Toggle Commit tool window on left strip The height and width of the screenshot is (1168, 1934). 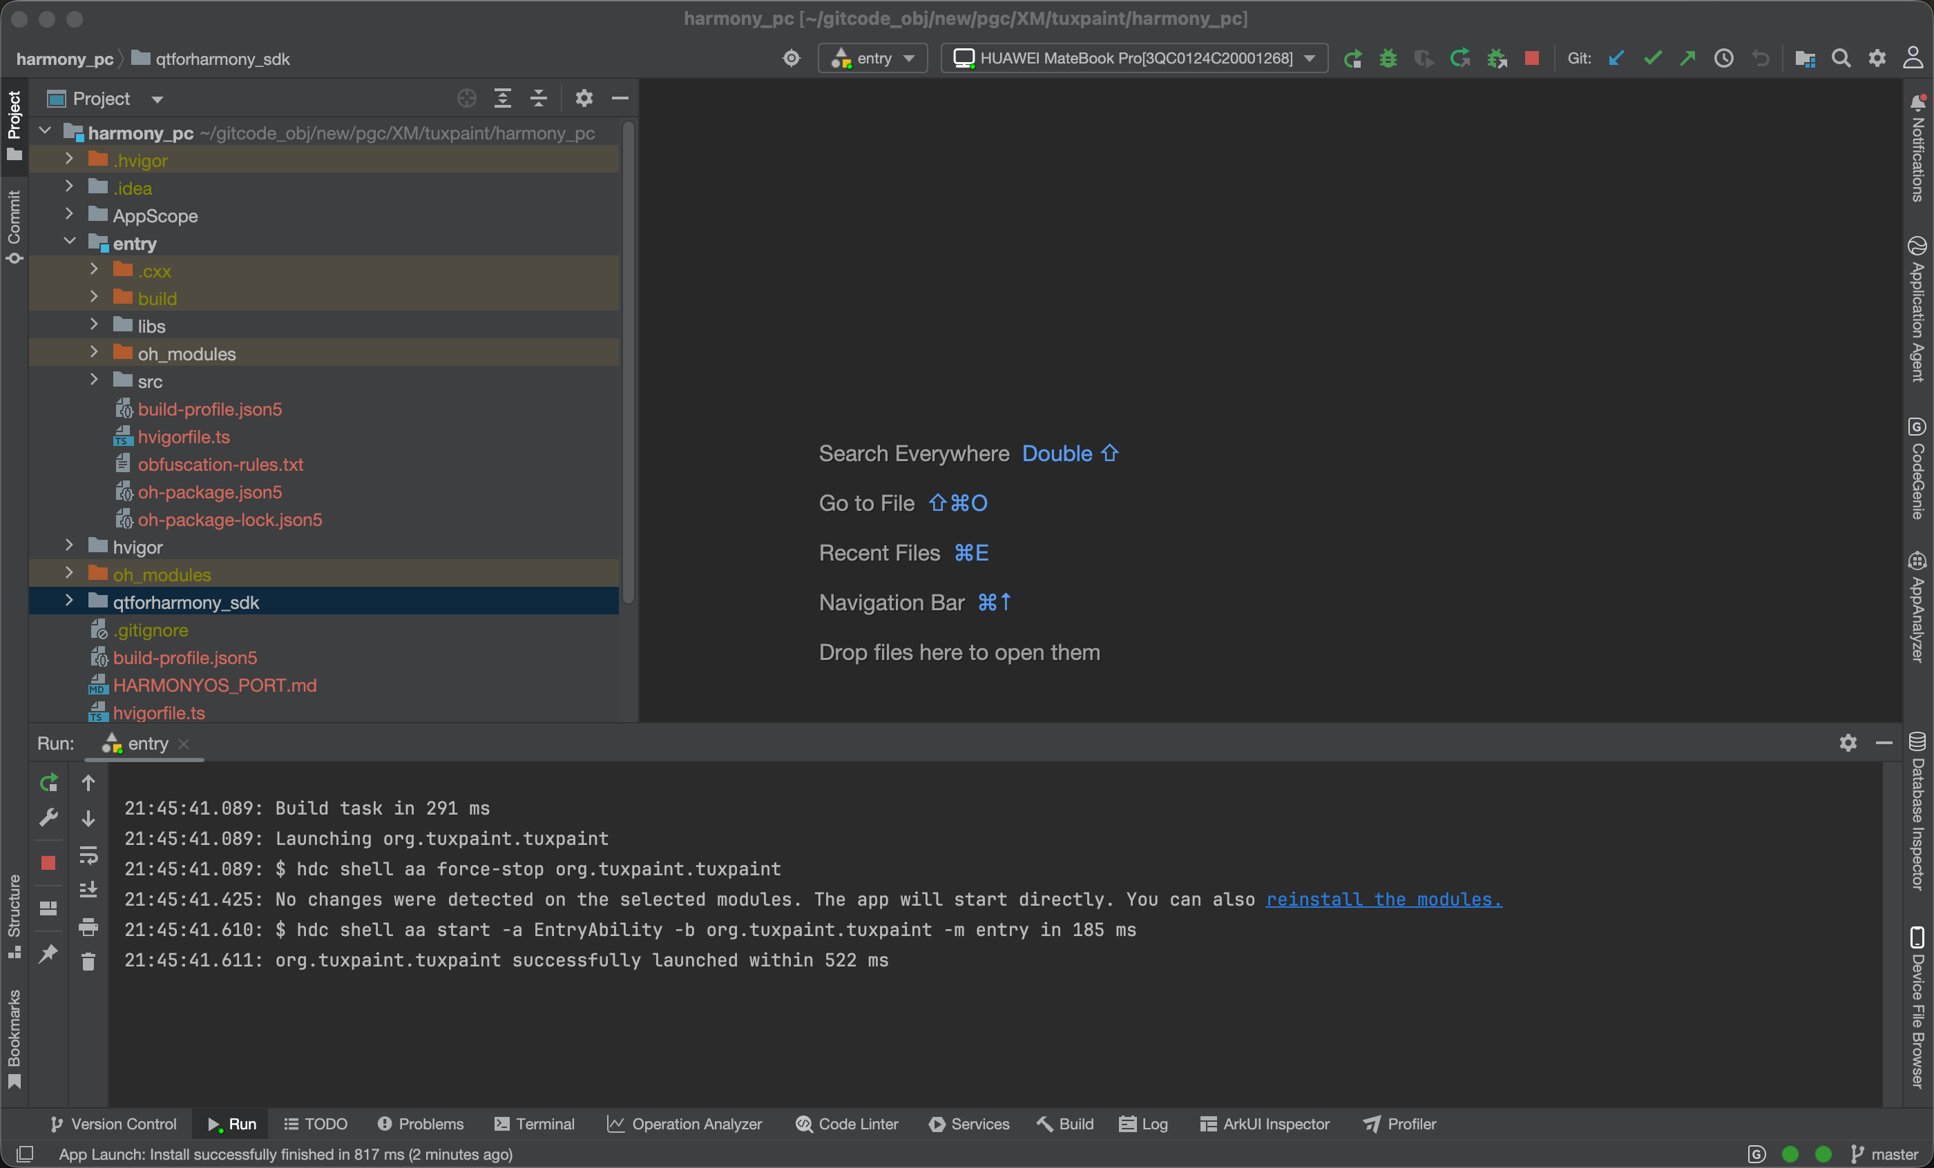pyautogui.click(x=14, y=226)
